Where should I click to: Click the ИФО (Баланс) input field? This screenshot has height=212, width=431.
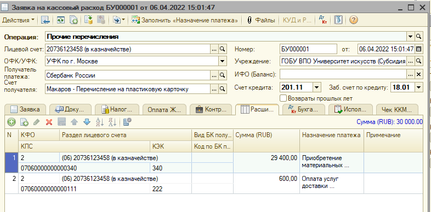point(343,74)
